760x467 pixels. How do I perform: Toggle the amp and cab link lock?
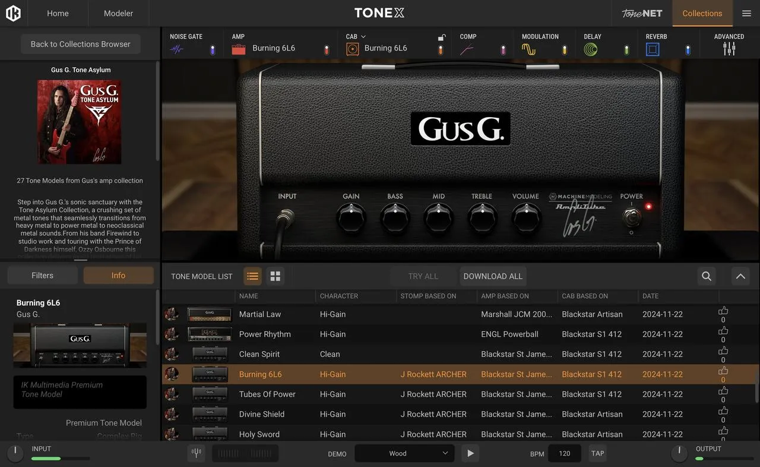point(441,37)
